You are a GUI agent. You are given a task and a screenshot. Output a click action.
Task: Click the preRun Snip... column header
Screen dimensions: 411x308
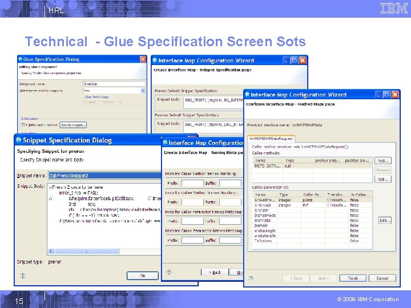click(x=328, y=160)
